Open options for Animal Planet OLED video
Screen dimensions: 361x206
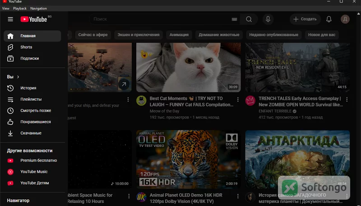click(x=238, y=196)
